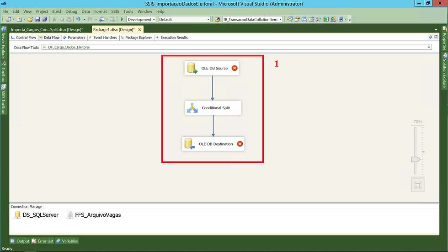Start debugging with the green play icon
The image size is (448, 252).
coord(122,19)
